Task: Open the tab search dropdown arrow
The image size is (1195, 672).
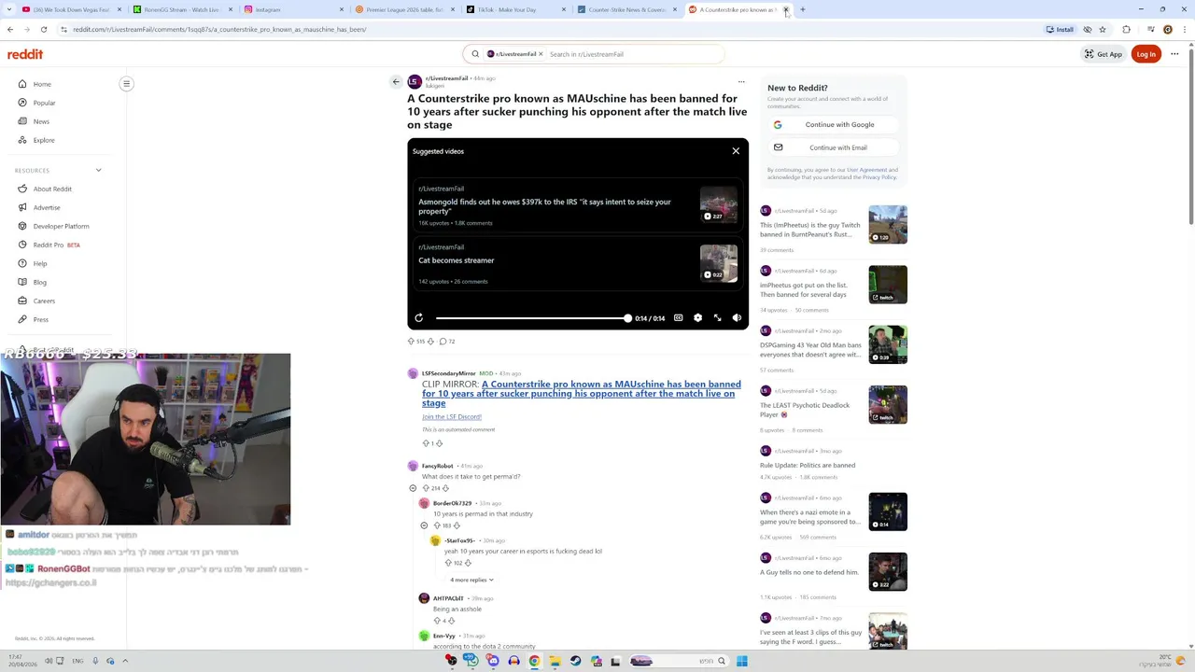Action: [8, 9]
